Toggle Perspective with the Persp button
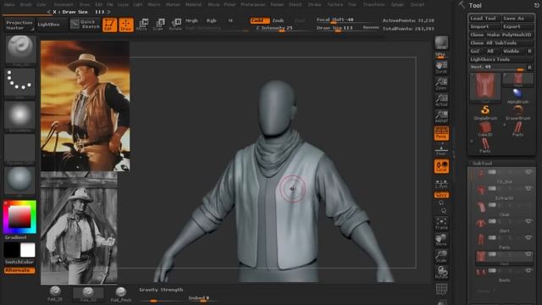The width and height of the screenshot is (542, 305). point(441,133)
